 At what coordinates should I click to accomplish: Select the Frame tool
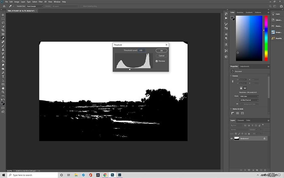3,34
